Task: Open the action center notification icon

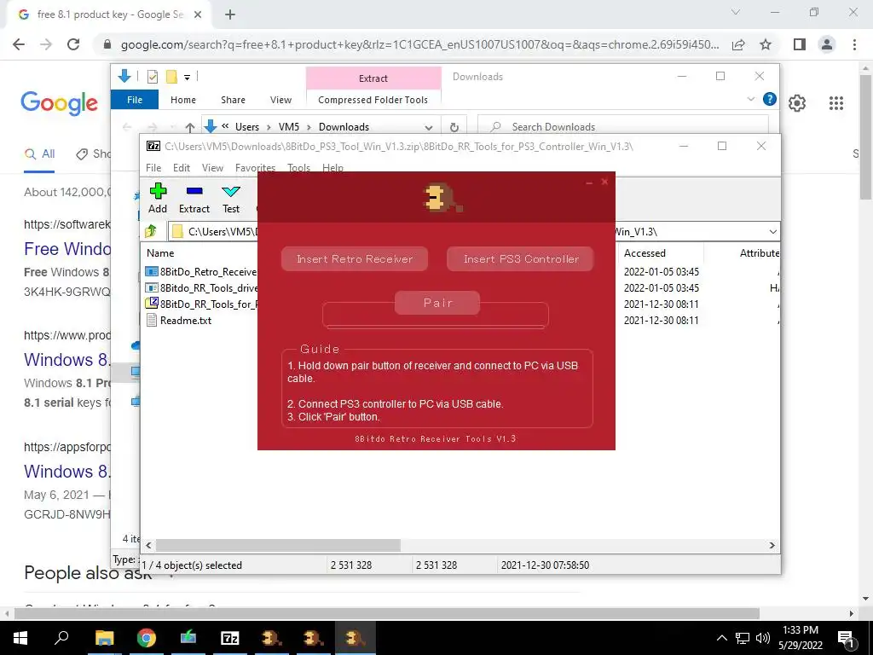Action: (847, 638)
